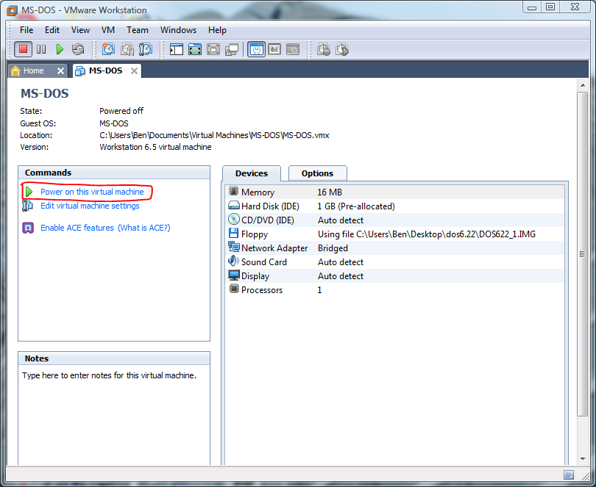Open the VM menu
This screenshot has width=596, height=487.
(x=108, y=30)
